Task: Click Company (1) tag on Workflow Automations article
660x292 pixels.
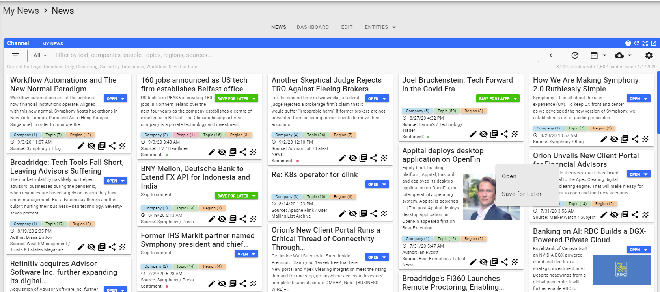Action: 25,135
